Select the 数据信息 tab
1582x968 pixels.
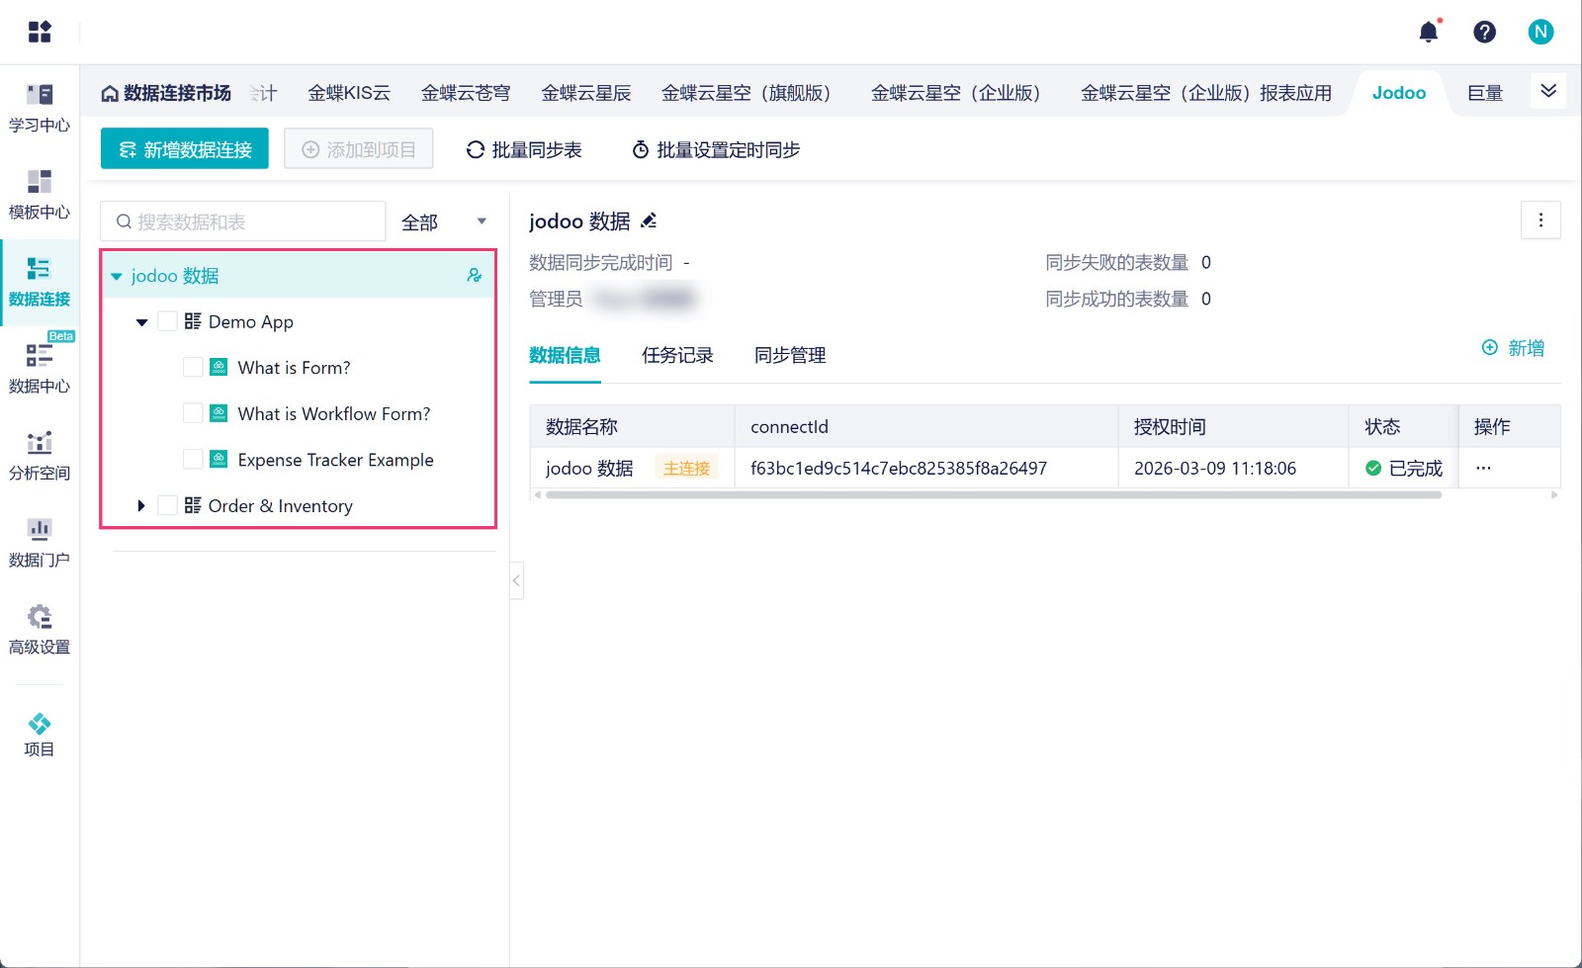pos(565,355)
